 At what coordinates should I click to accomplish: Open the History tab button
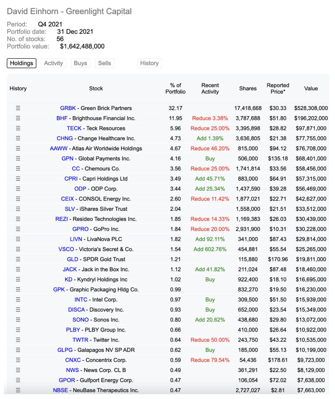click(149, 63)
